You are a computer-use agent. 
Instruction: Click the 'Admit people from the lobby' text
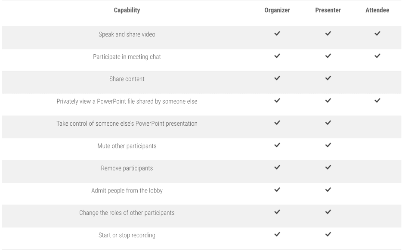pyautogui.click(x=127, y=191)
